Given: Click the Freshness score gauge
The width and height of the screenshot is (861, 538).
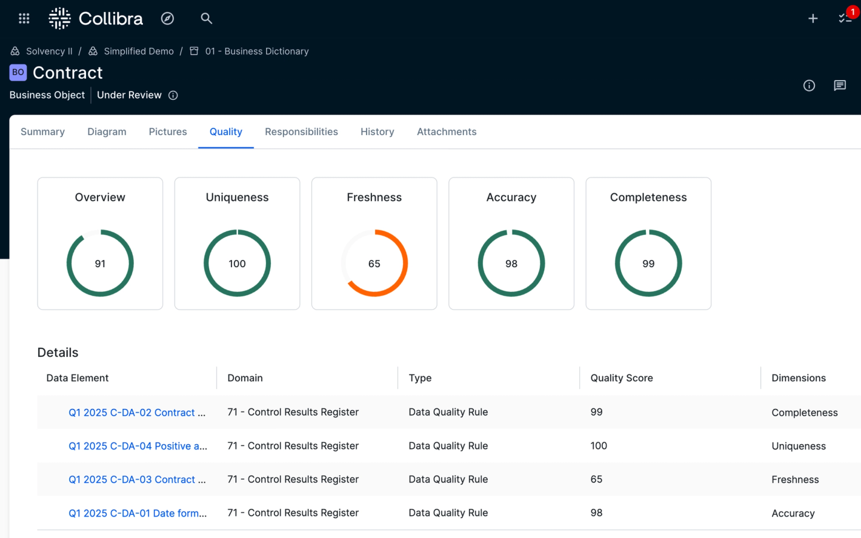Looking at the screenshot, I should click(x=374, y=263).
